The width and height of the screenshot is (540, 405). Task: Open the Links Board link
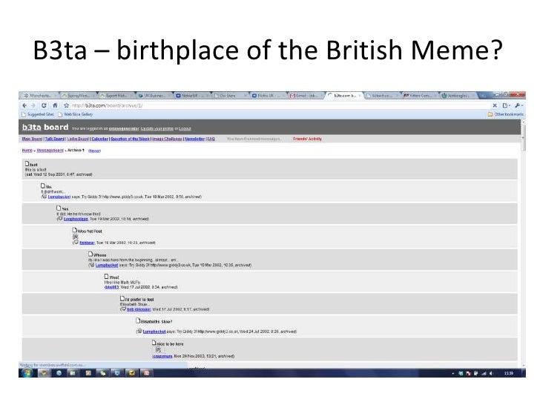click(x=78, y=139)
